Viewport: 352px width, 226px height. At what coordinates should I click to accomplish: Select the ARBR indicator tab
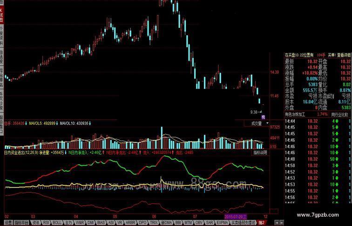130,223
